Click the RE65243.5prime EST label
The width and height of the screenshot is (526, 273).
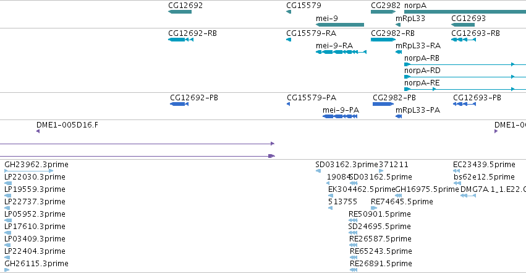coord(381,251)
